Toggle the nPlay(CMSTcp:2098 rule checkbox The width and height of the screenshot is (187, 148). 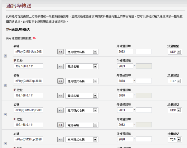(5, 144)
